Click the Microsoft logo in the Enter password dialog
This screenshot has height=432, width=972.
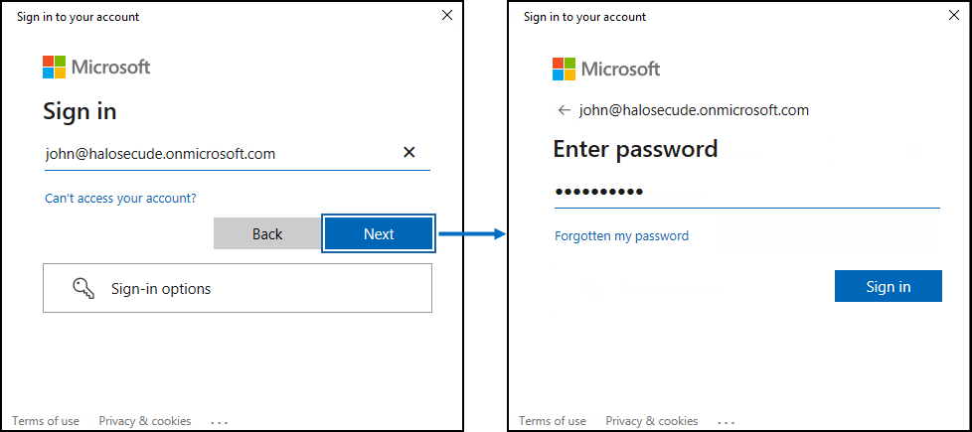point(606,70)
